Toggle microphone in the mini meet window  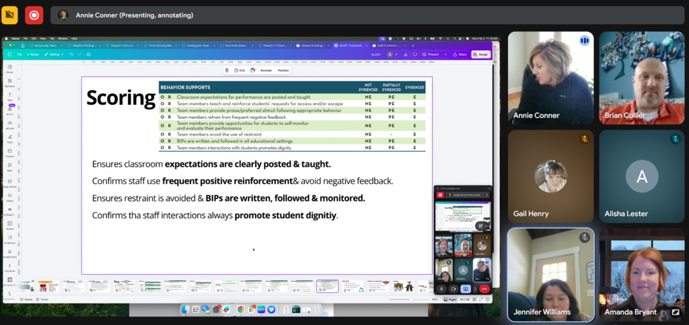(442, 289)
